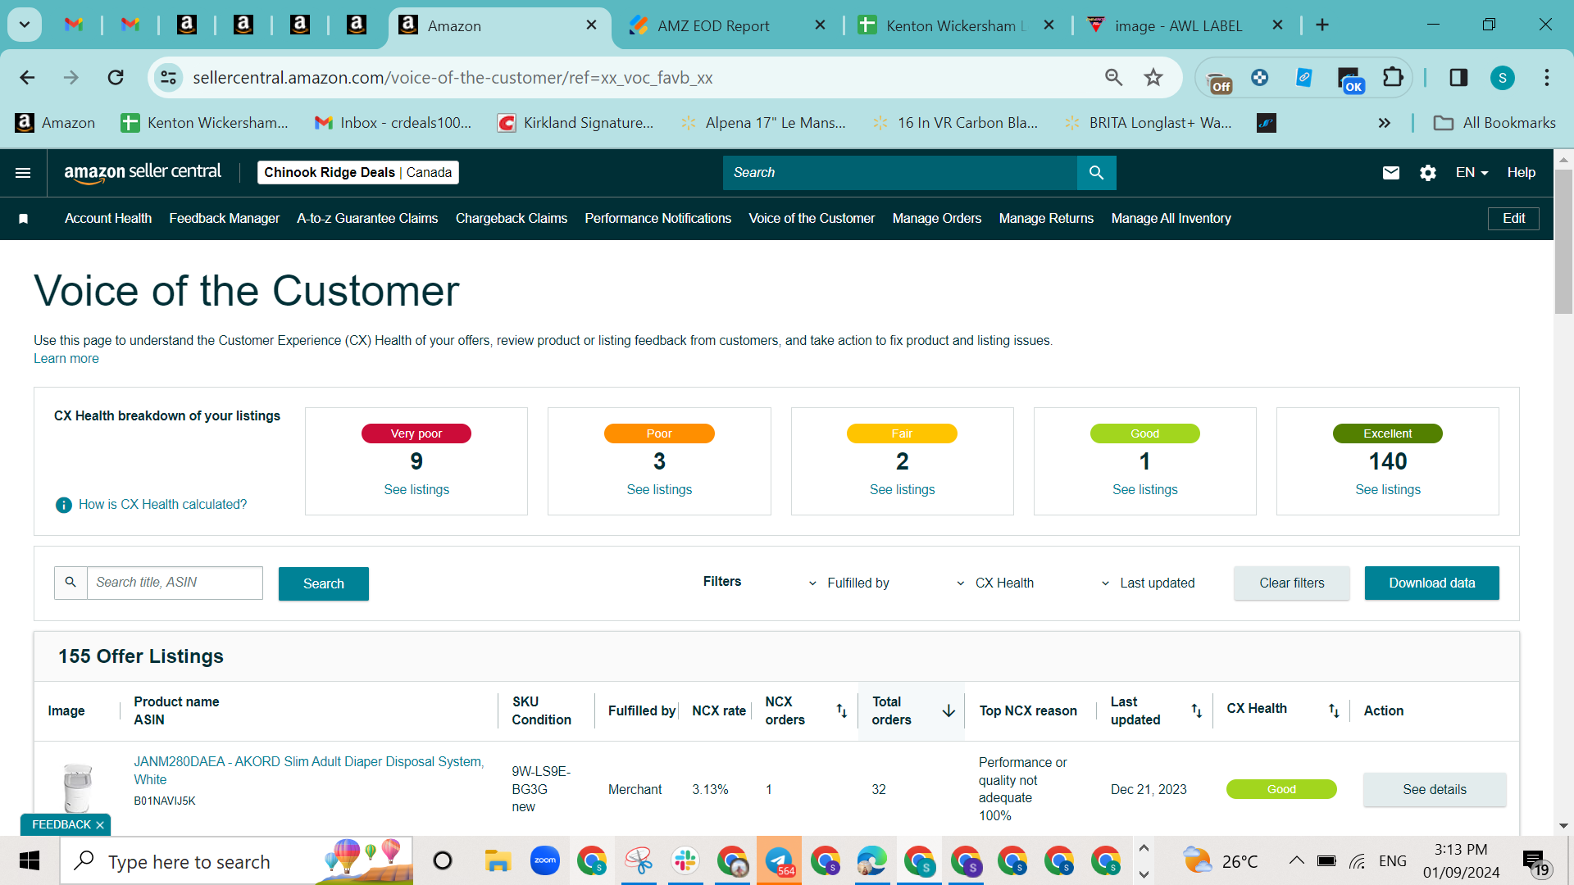Open Zoom from the taskbar
Image resolution: width=1574 pixels, height=885 pixels.
pyautogui.click(x=544, y=861)
